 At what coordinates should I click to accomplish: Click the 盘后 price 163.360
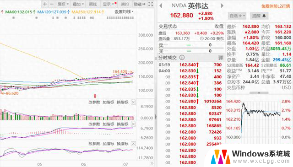coord(182,33)
